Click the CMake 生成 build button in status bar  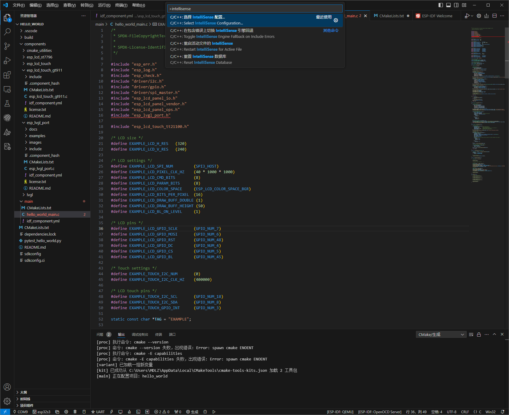[x=192, y=412]
